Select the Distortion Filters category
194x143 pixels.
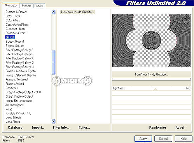(16, 33)
